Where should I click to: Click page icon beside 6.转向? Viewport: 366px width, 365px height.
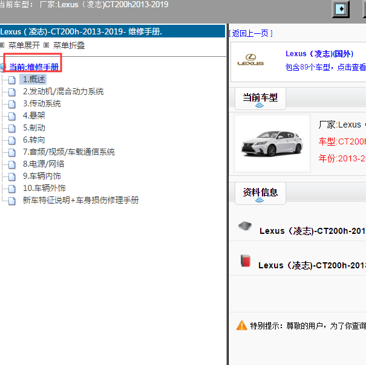11,140
